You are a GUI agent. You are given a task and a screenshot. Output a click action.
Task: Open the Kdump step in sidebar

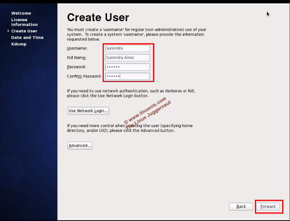tap(19, 44)
